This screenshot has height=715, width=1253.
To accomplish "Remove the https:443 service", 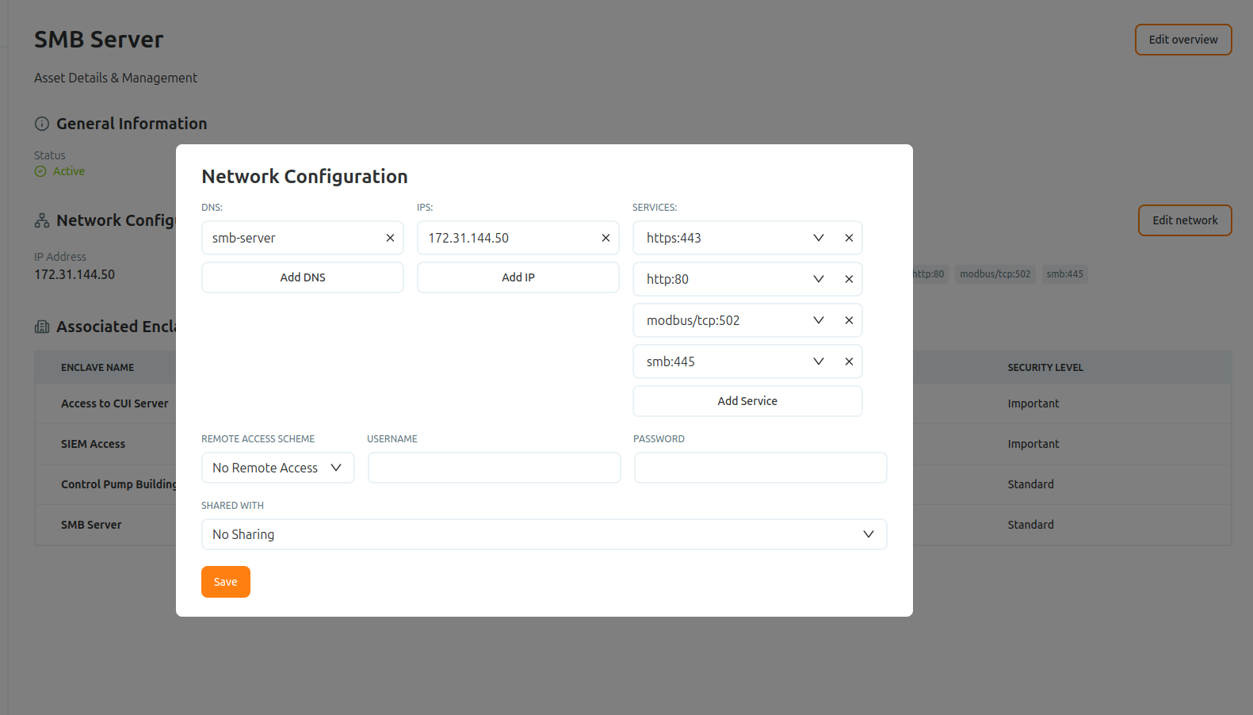I will 849,238.
